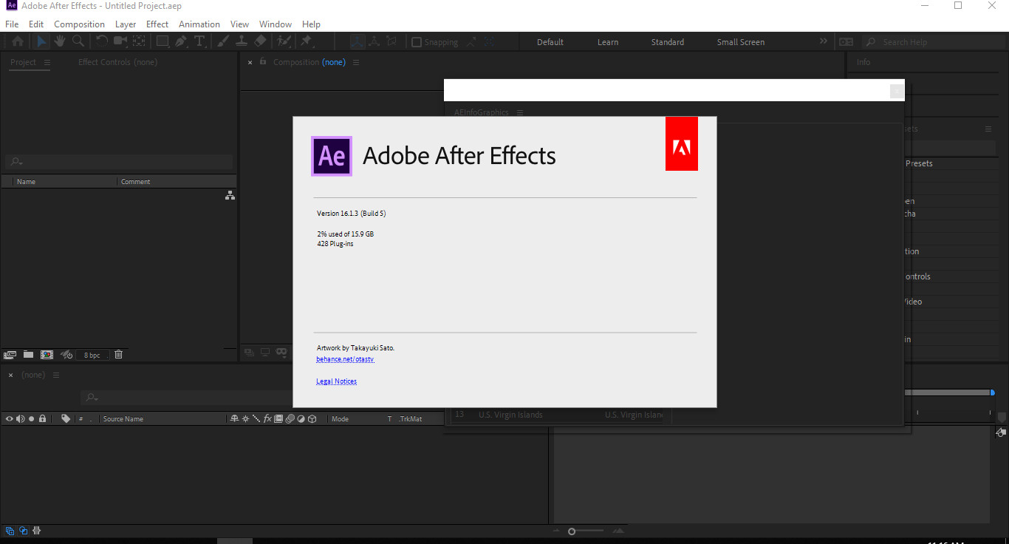Image resolution: width=1009 pixels, height=544 pixels.
Task: Toggle the 3D Layer cube switch column
Action: pyautogui.click(x=312, y=419)
